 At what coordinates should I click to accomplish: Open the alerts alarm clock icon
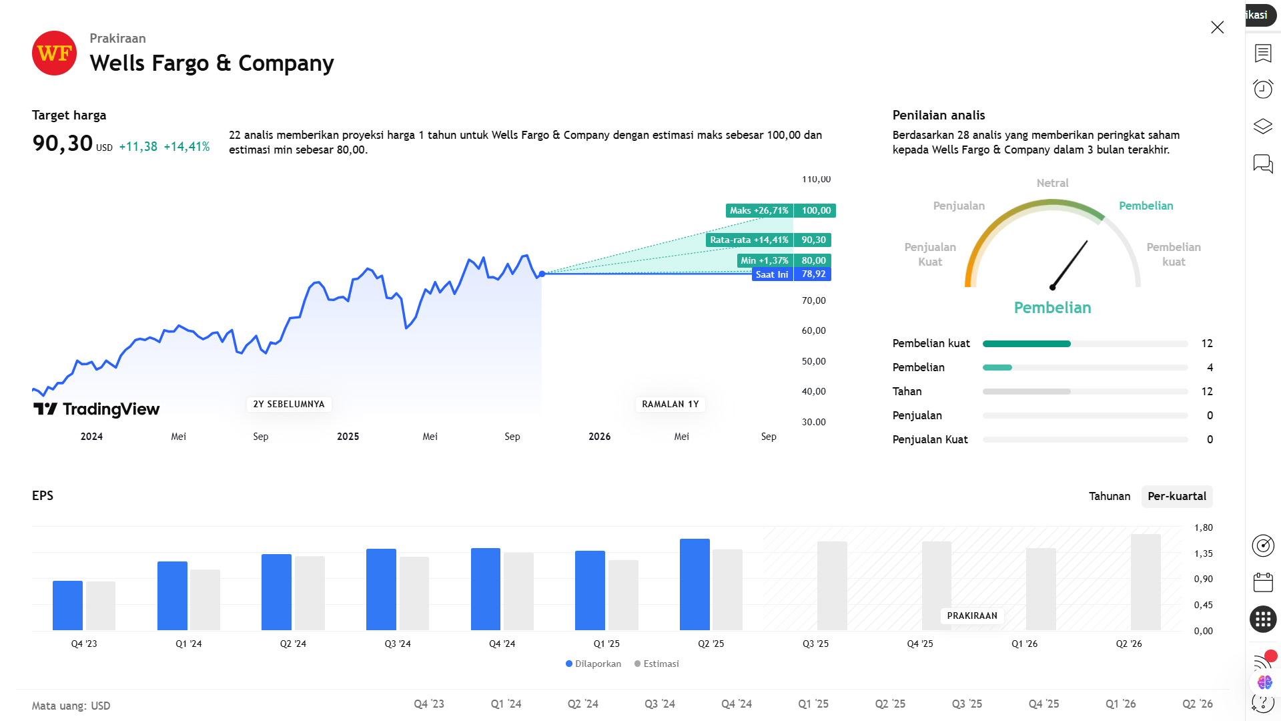(x=1262, y=89)
